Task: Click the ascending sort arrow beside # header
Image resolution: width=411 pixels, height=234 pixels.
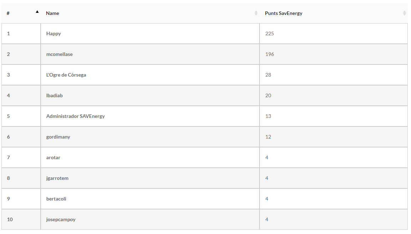Action: 37,12
